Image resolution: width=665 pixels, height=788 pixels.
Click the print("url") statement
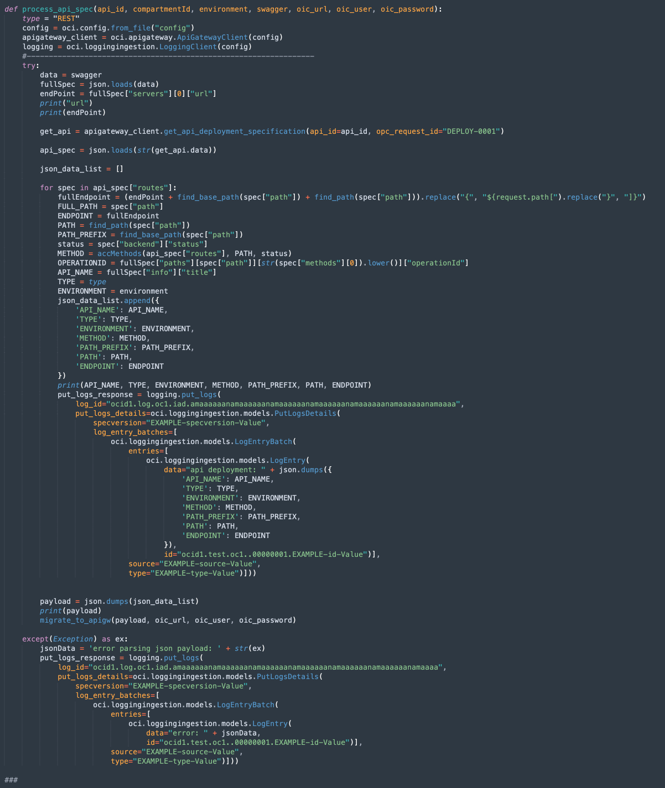tap(66, 103)
